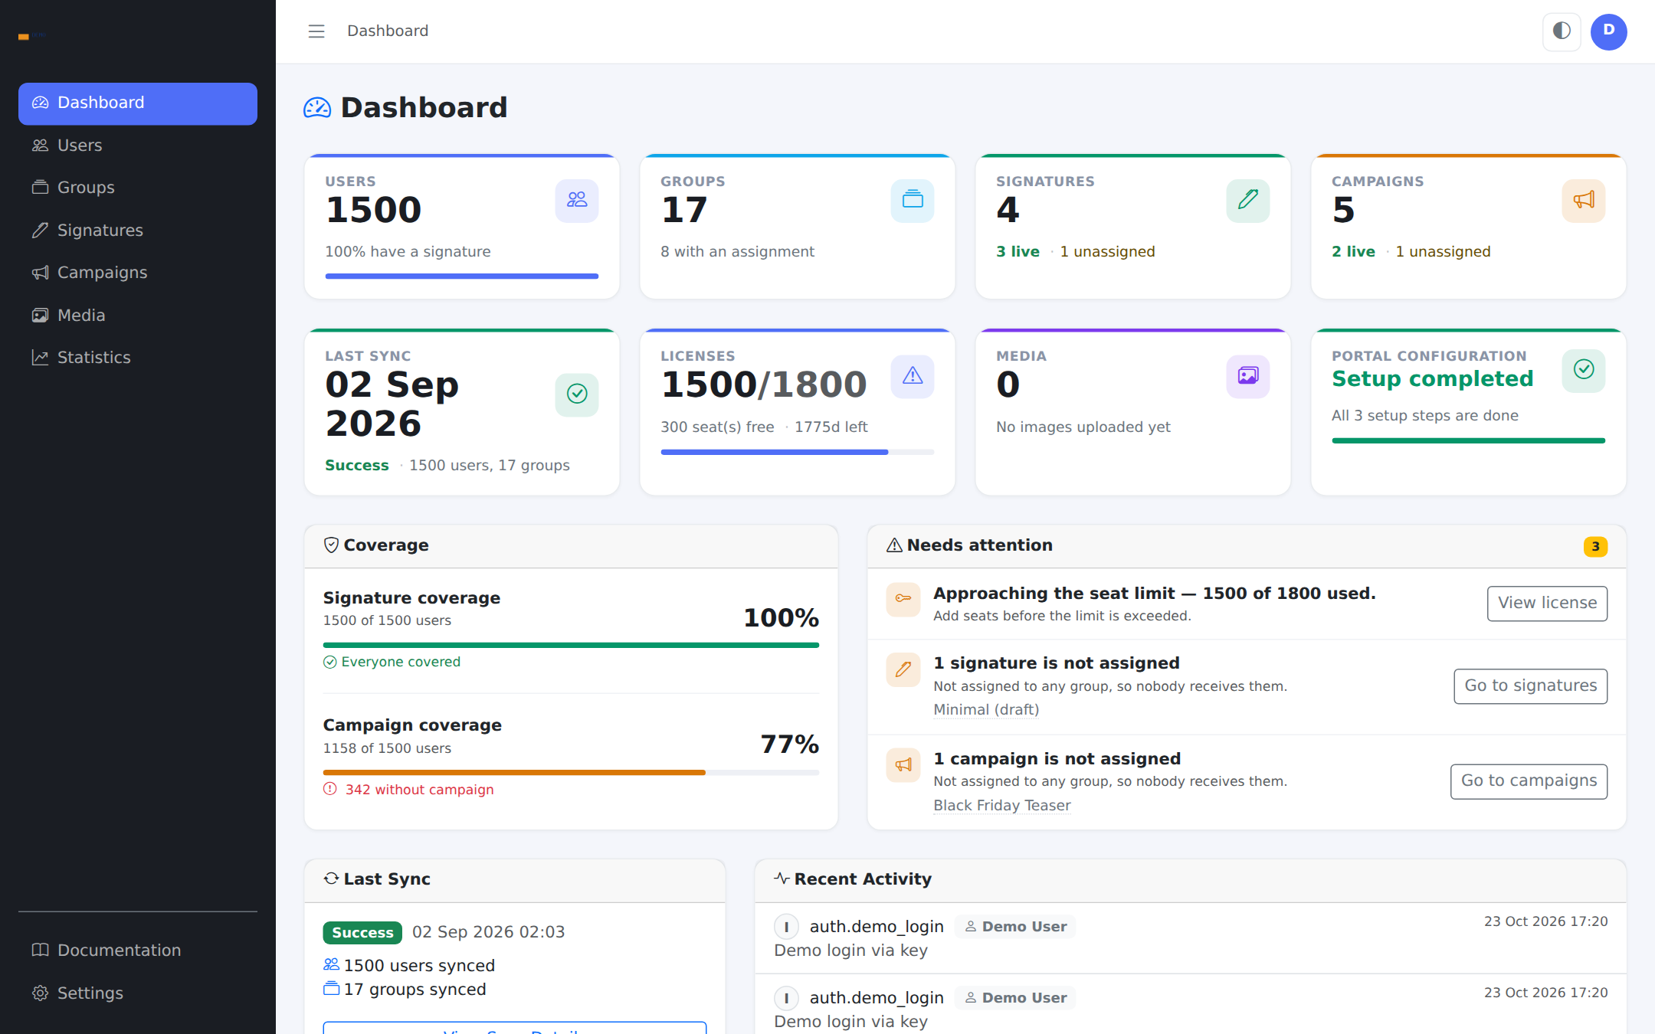Click the Users card people icon

(577, 201)
